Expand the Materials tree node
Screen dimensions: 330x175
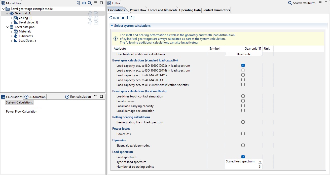pyautogui.click(x=11, y=31)
